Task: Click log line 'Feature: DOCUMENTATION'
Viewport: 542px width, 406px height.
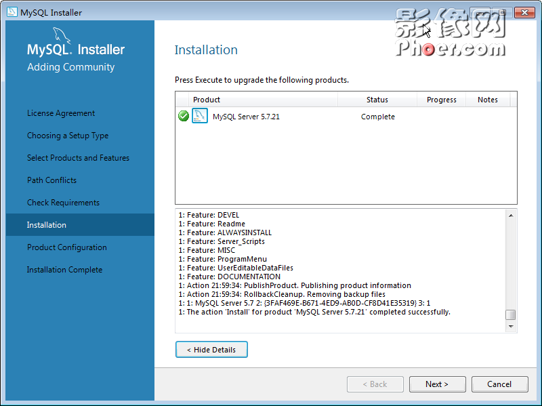Action: 230,277
